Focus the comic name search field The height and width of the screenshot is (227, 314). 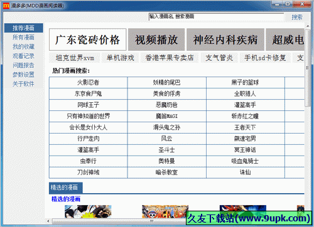tap(216, 17)
